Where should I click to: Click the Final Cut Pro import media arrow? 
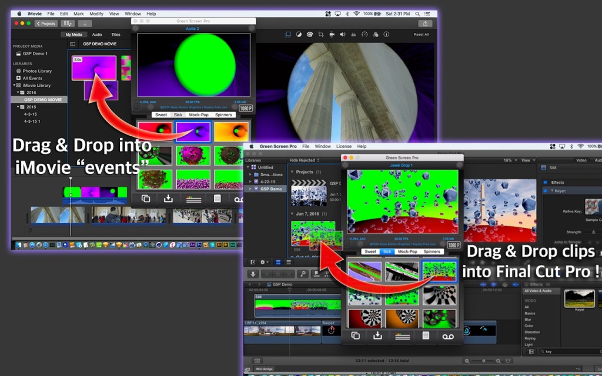point(253,274)
